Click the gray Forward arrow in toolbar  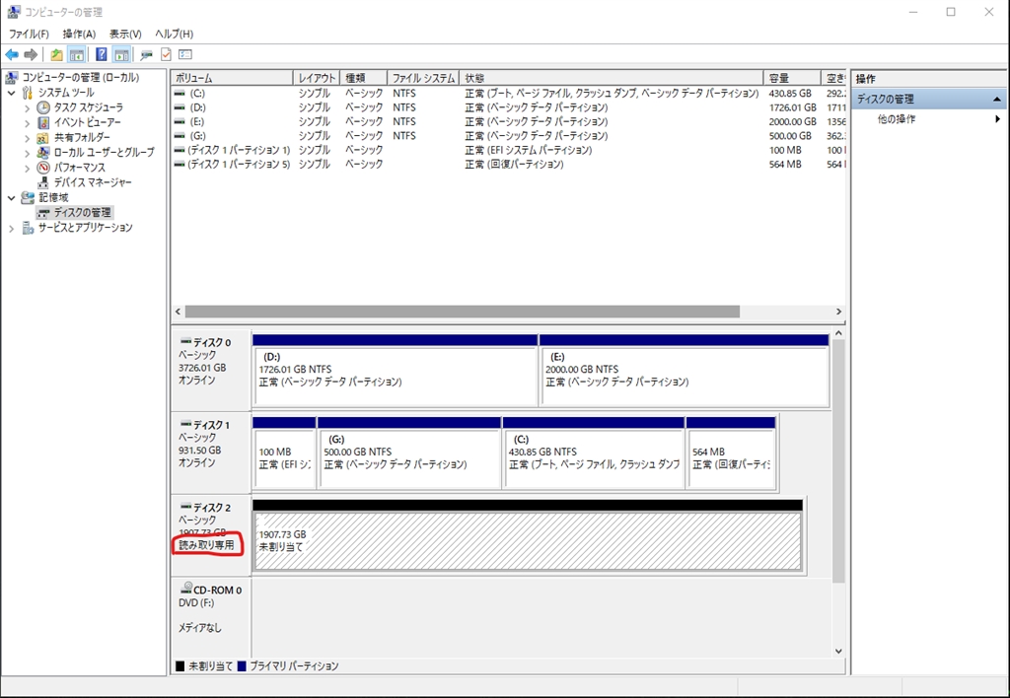pyautogui.click(x=31, y=55)
